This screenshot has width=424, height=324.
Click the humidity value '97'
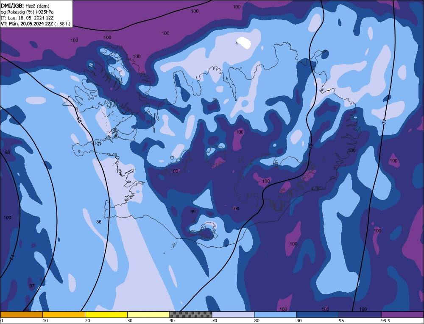[x=32, y=286]
